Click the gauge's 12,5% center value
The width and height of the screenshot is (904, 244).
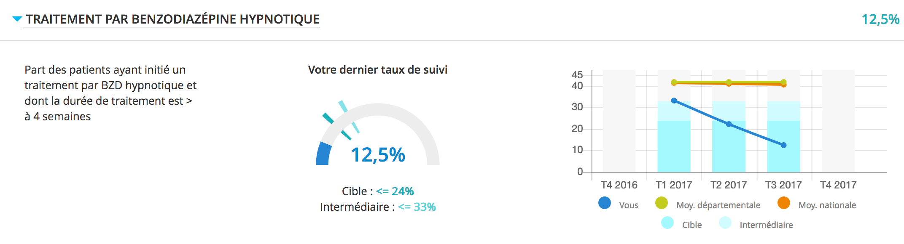coord(378,155)
